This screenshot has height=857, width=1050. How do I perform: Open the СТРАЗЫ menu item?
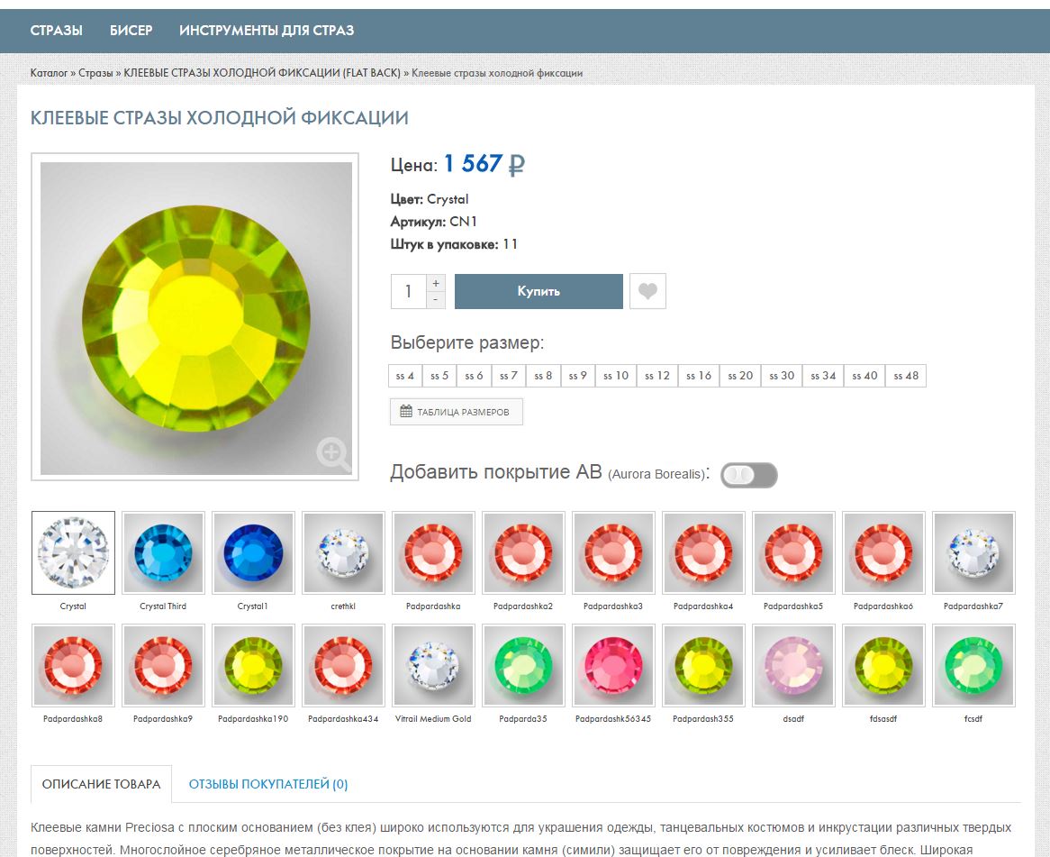point(56,30)
